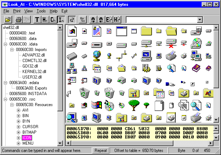This screenshot has width=221, height=155.
Task: Click the Copy toolbar icon
Action: (26, 20)
